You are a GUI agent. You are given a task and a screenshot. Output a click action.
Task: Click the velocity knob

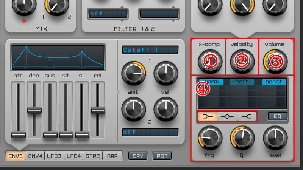tap(242, 61)
